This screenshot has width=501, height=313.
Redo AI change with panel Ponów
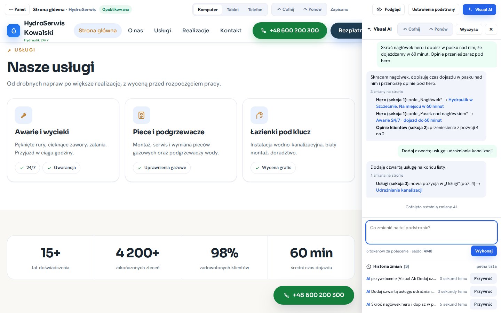438,29
